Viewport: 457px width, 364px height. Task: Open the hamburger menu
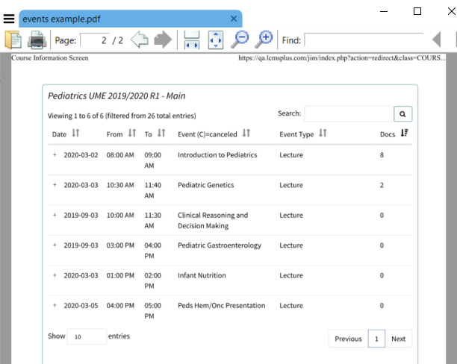[9, 19]
